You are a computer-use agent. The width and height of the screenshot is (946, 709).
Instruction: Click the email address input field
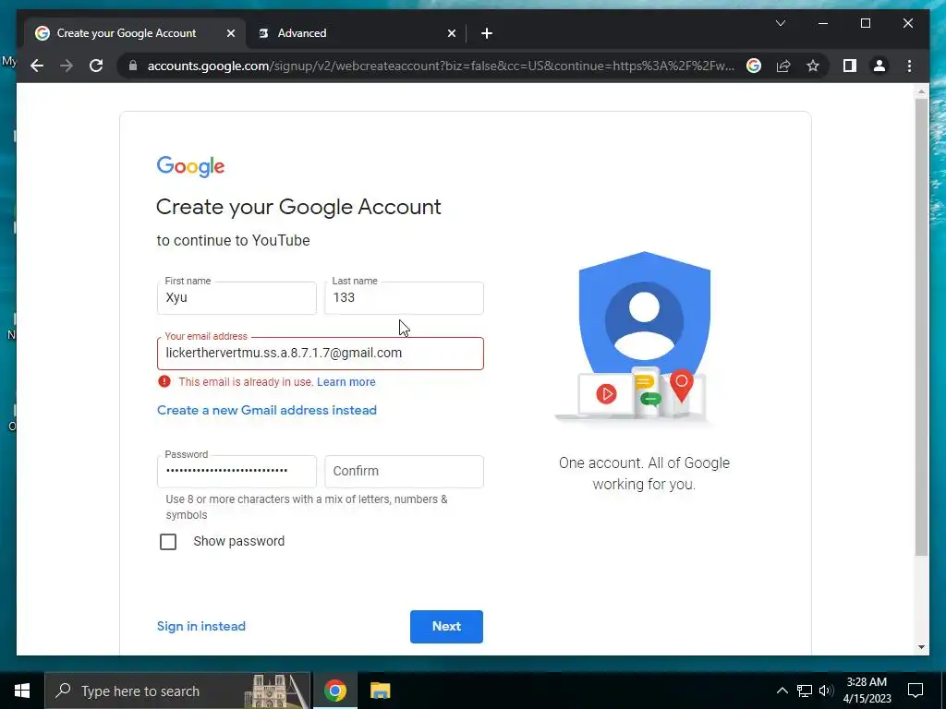point(321,354)
